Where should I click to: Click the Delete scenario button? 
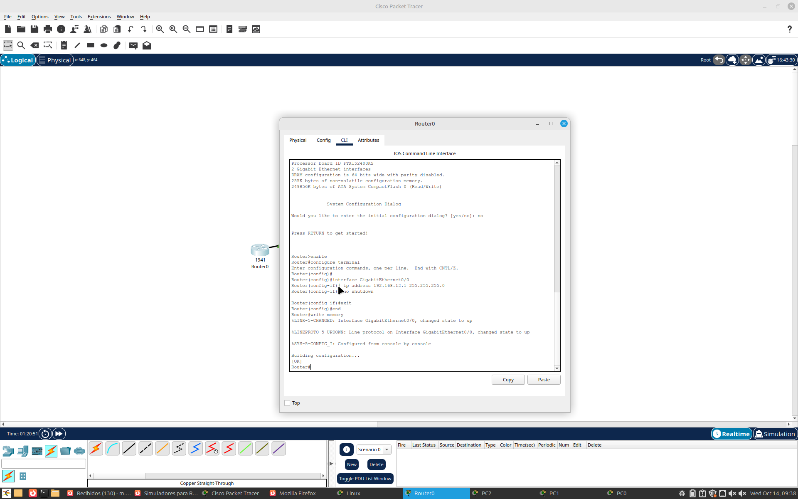pos(377,464)
